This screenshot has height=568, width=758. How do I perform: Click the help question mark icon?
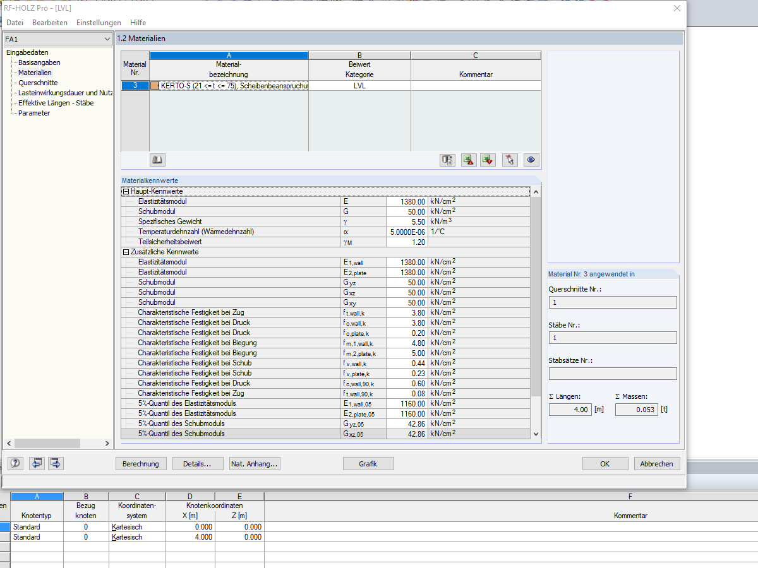coord(15,463)
